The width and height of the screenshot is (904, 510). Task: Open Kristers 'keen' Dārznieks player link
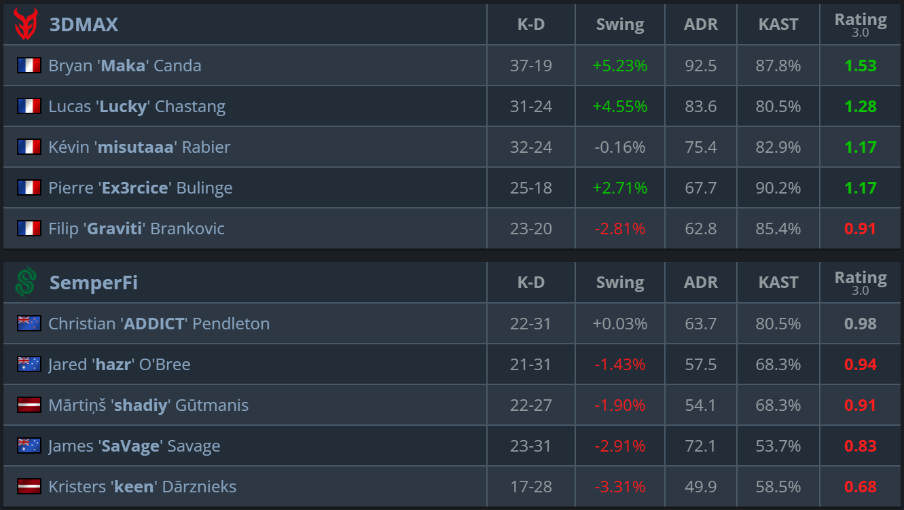142,487
